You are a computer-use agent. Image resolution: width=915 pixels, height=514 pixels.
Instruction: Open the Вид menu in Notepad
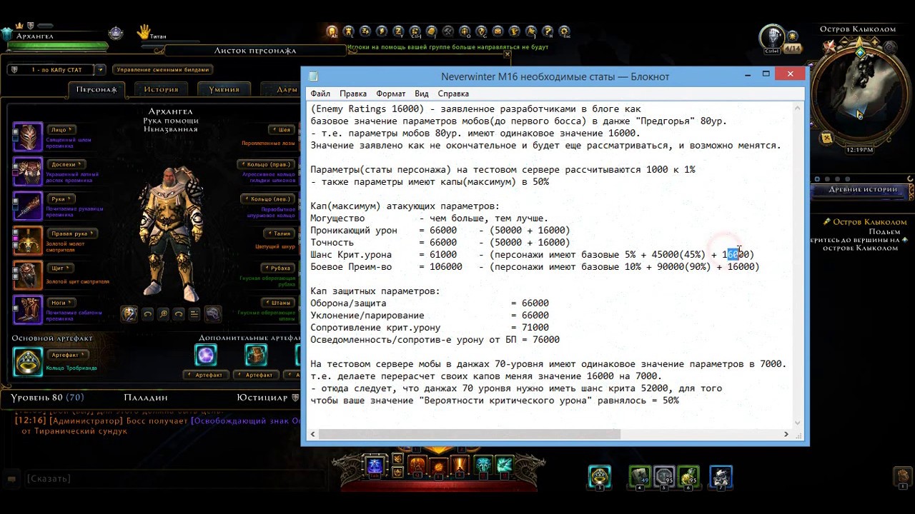(x=422, y=94)
